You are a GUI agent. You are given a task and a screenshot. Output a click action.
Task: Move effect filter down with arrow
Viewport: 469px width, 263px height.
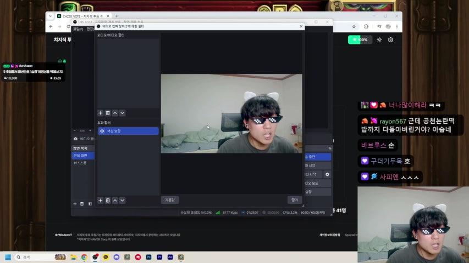coord(122,201)
